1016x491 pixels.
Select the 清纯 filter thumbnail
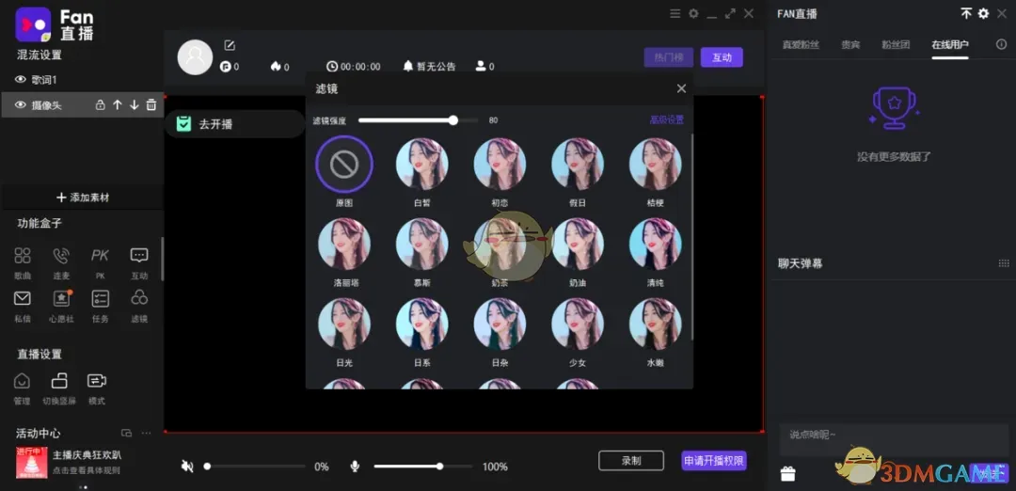pos(655,244)
